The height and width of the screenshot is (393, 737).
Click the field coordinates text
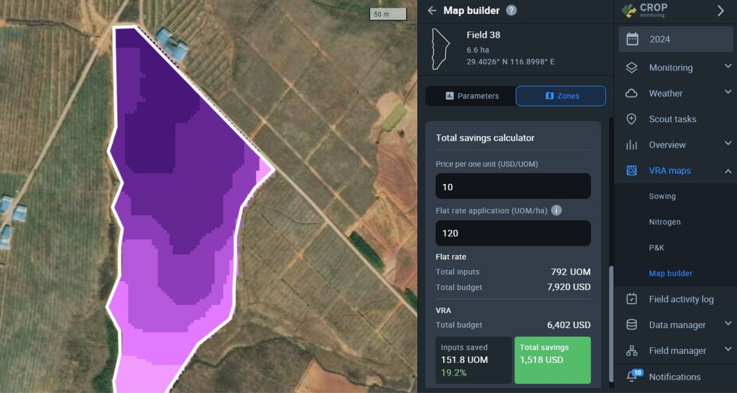[510, 61]
